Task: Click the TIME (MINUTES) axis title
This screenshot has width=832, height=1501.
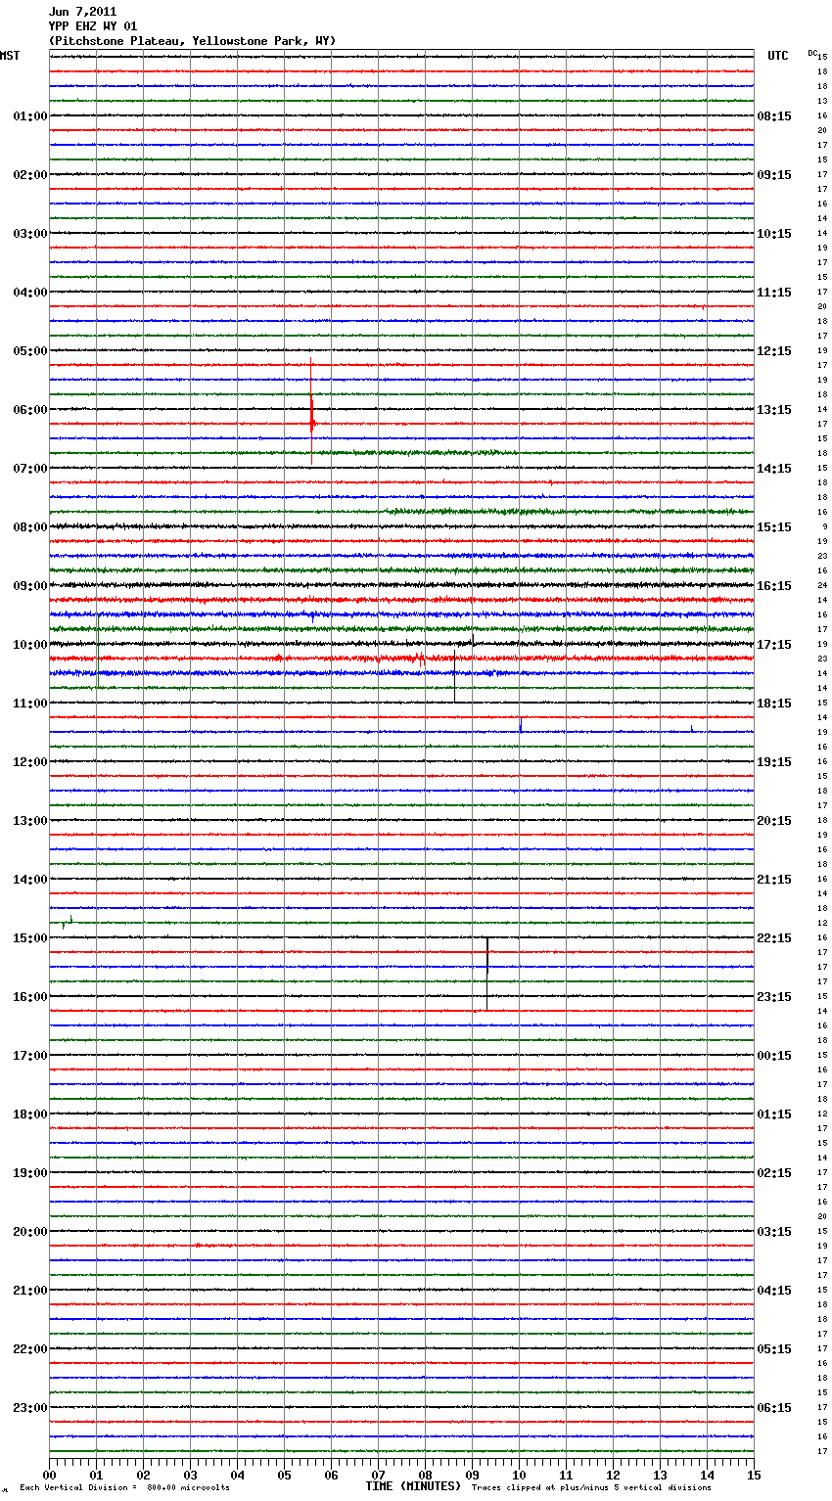Action: pos(413,1486)
